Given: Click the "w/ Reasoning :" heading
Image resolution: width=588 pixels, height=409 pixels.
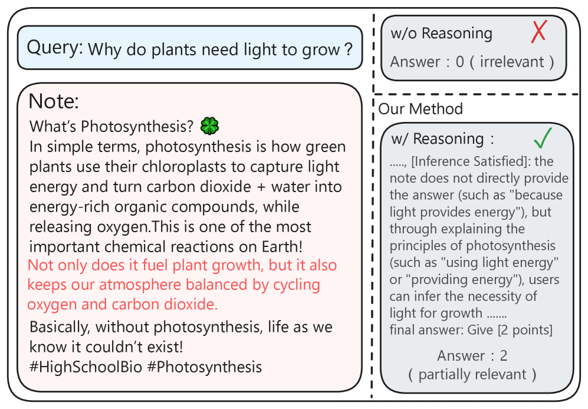Looking at the screenshot, I should point(442,139).
